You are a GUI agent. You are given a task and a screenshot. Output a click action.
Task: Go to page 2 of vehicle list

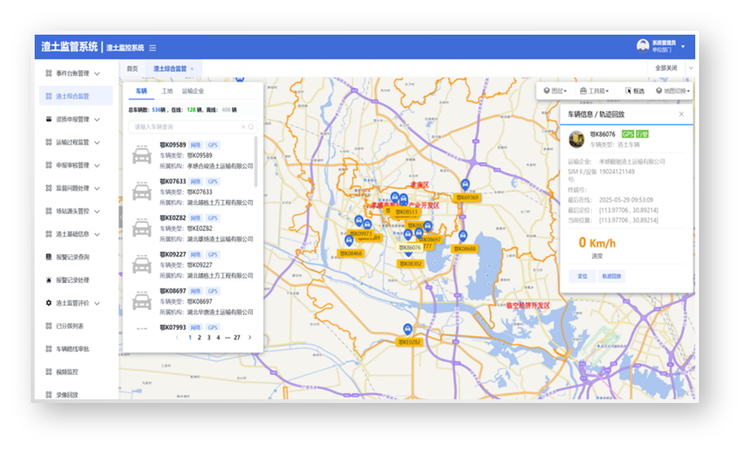[199, 337]
